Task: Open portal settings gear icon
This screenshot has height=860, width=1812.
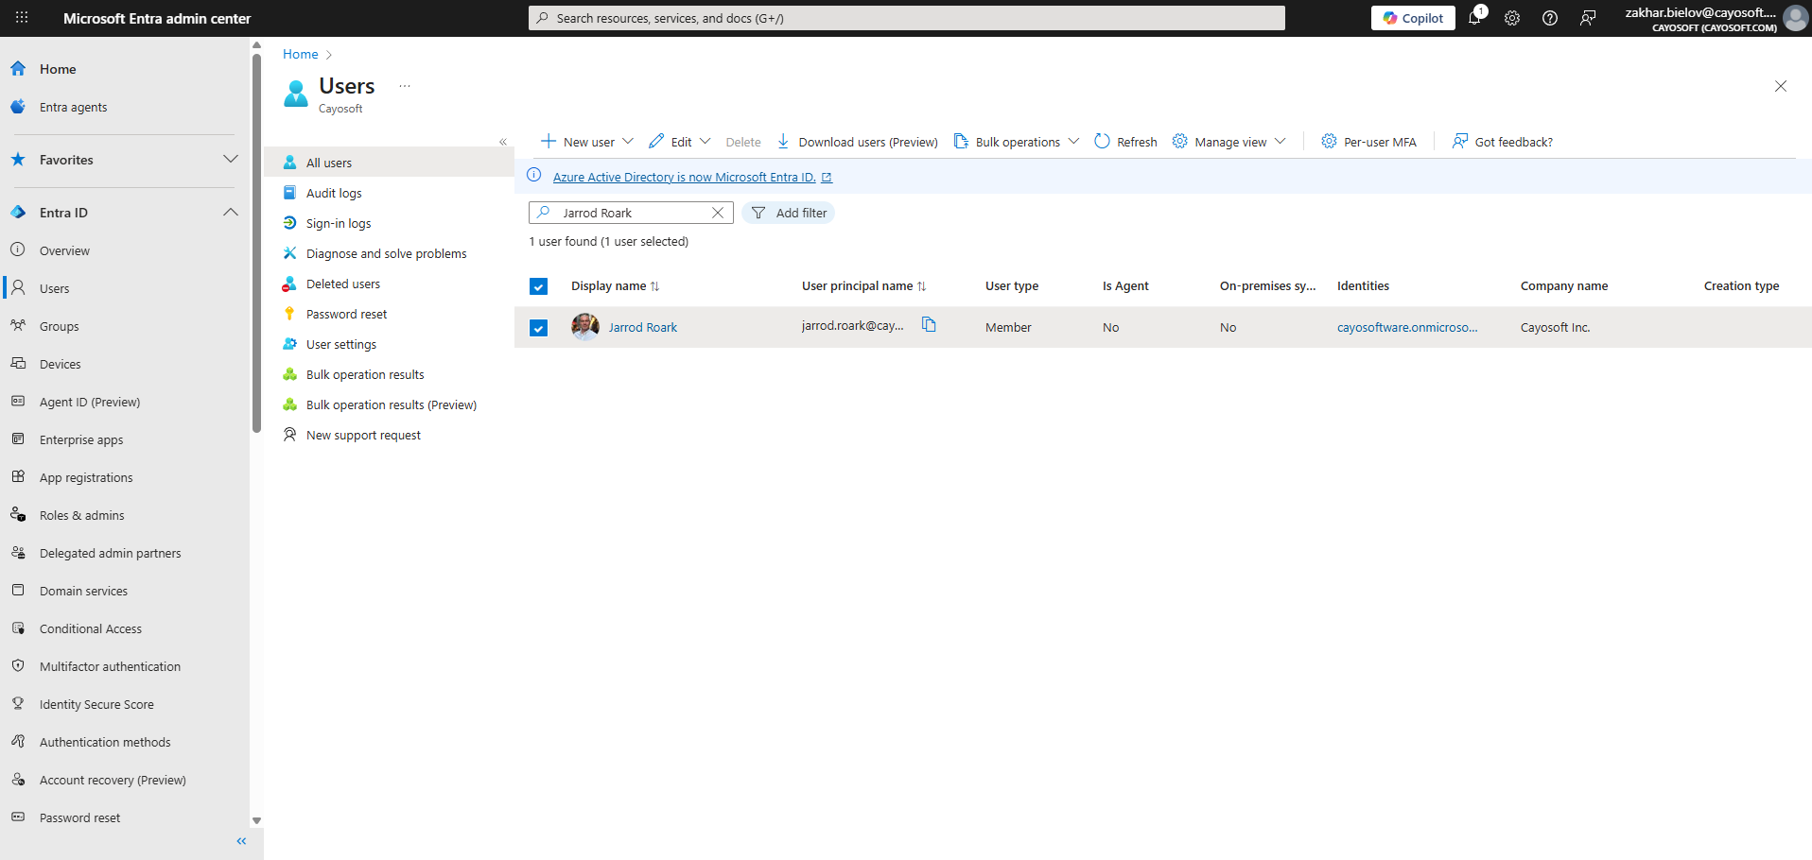Action: [x=1512, y=18]
